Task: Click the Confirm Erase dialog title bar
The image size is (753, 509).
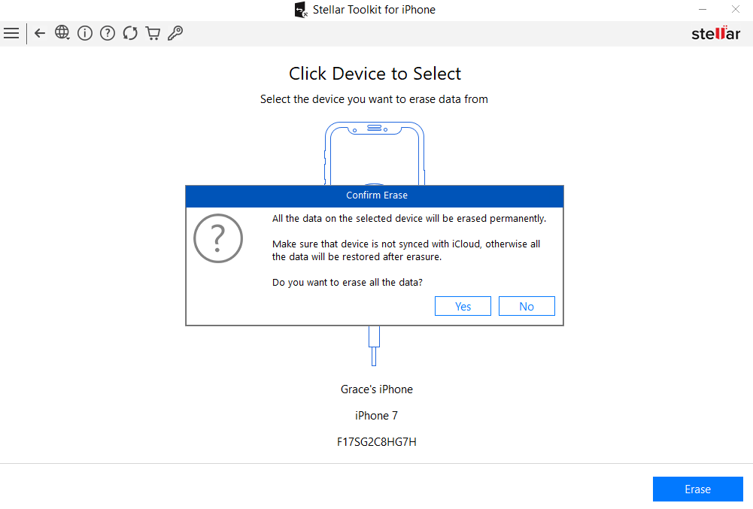Action: (376, 195)
